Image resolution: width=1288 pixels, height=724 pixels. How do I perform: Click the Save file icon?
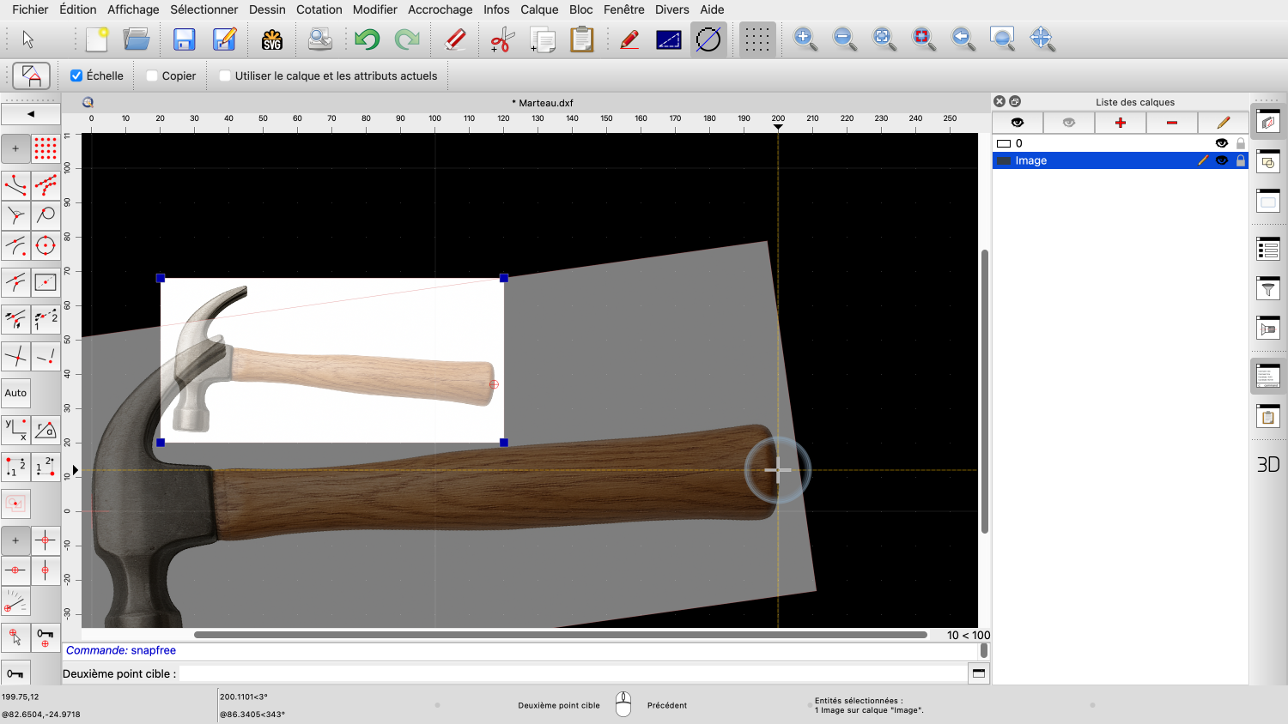(184, 39)
